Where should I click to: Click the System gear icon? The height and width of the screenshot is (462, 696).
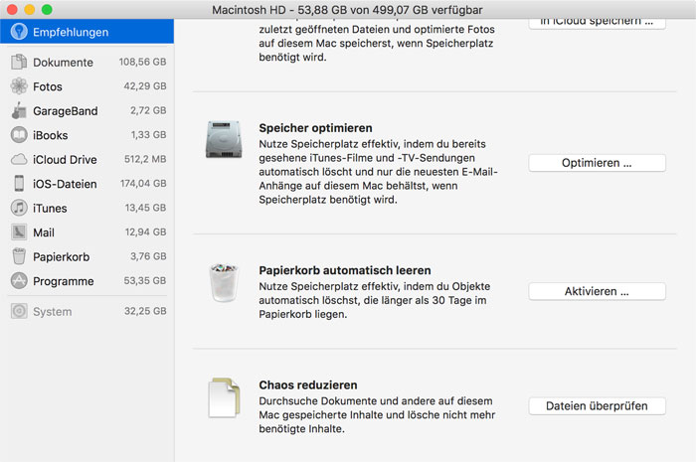[19, 311]
